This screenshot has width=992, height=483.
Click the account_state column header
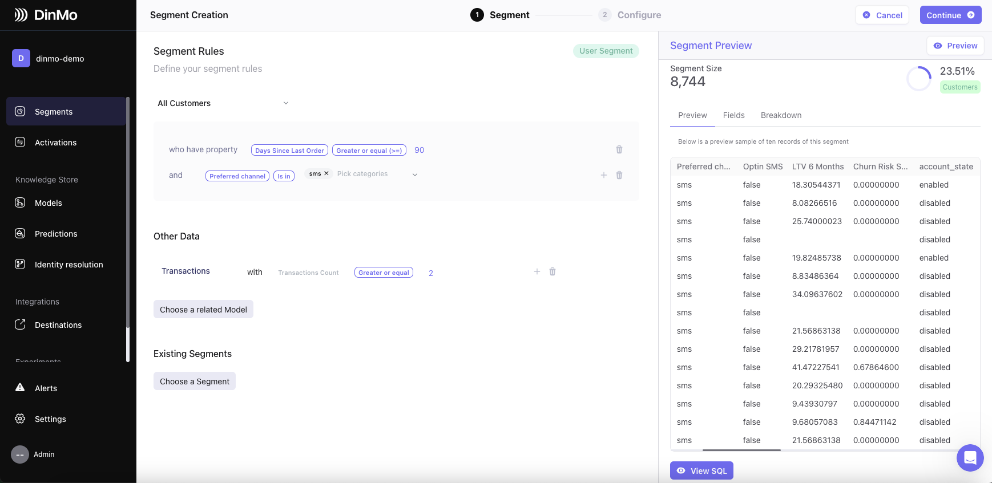tap(946, 167)
